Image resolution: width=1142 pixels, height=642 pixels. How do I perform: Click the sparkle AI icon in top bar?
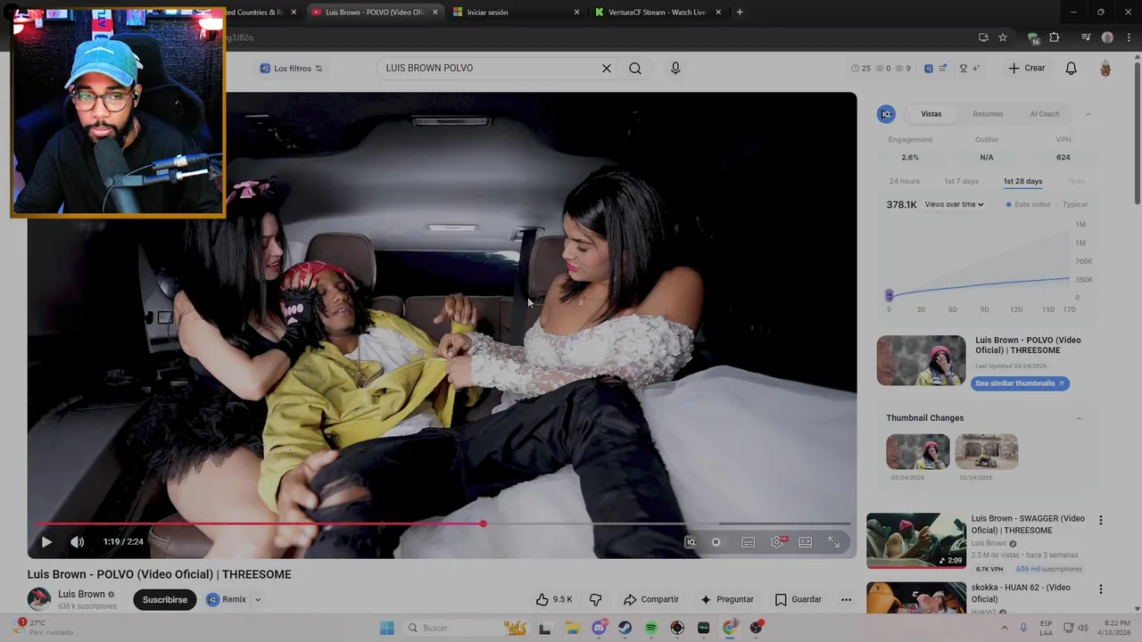[976, 69]
